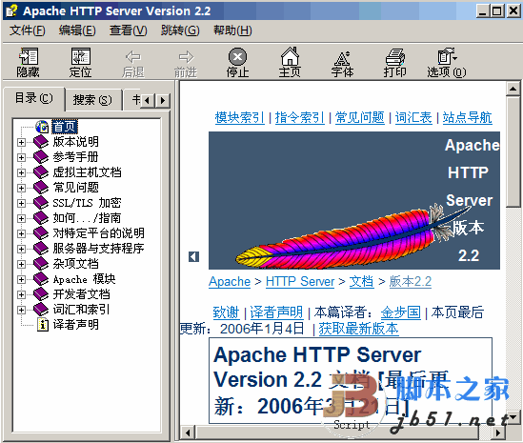This screenshot has height=443, width=523.
Task: Click the horizontal scrollbar left arrow
Action: point(188,433)
